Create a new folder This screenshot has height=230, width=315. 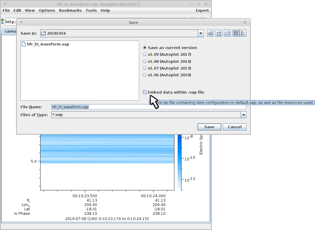tap(228, 33)
